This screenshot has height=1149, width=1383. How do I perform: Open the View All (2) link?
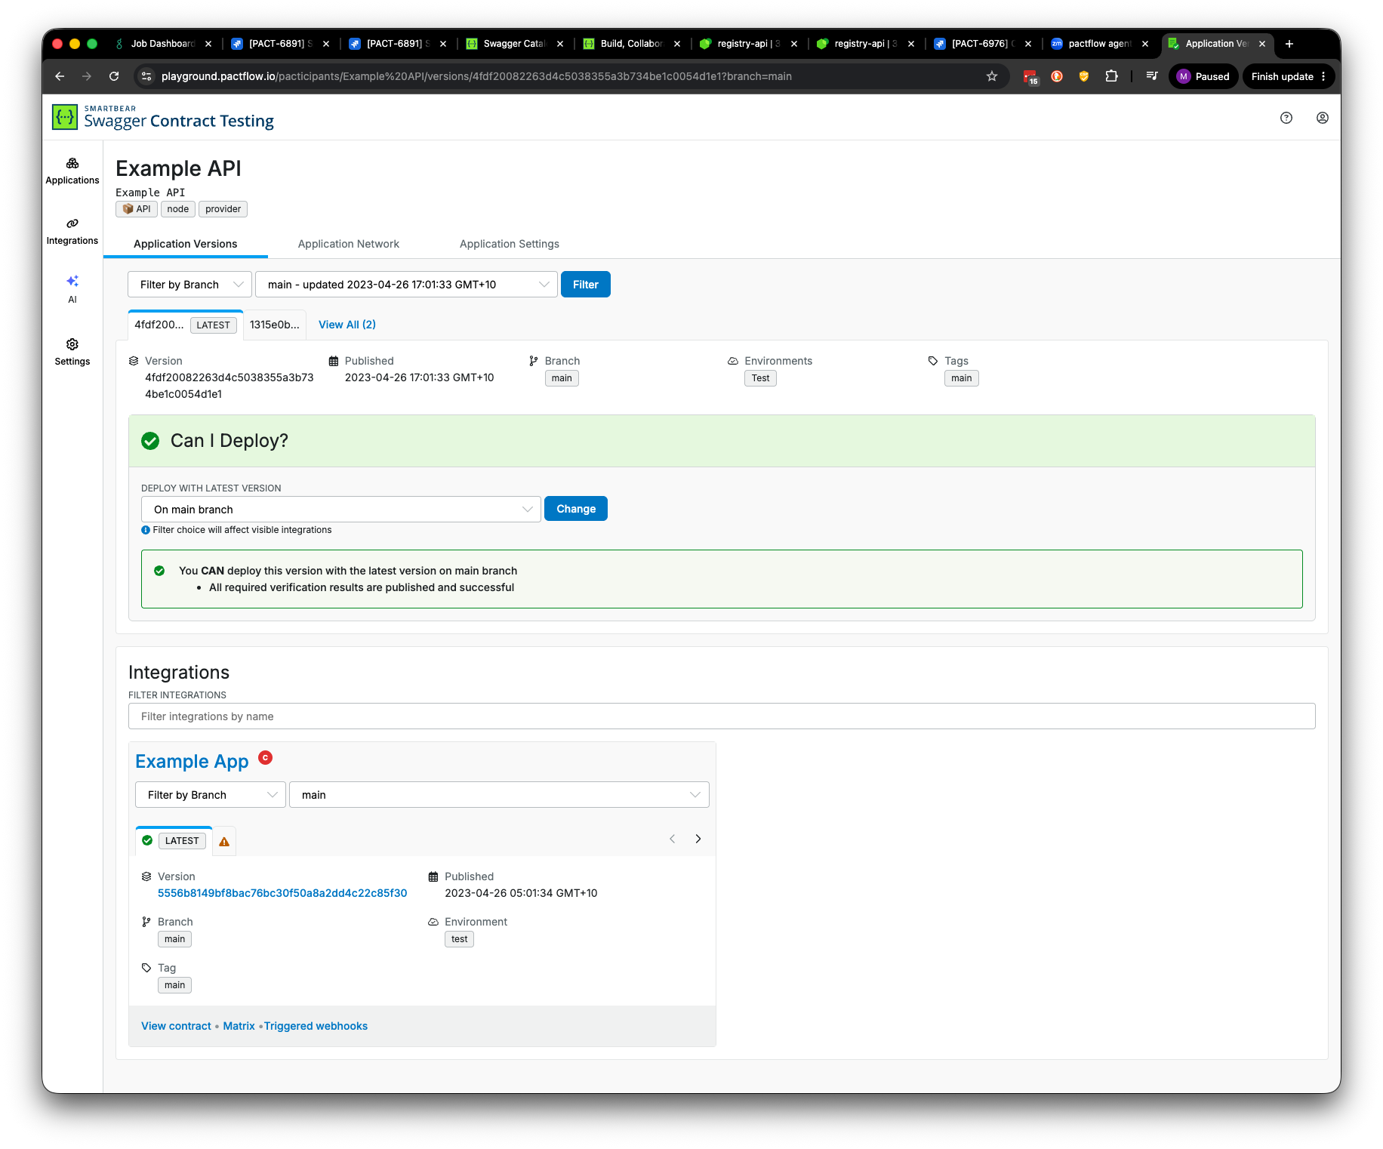click(347, 325)
